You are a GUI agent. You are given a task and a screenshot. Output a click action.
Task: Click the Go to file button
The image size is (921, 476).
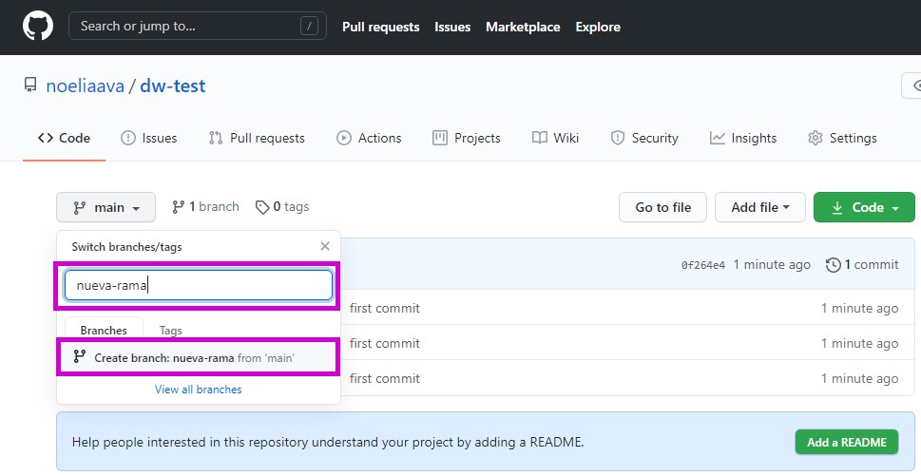662,207
